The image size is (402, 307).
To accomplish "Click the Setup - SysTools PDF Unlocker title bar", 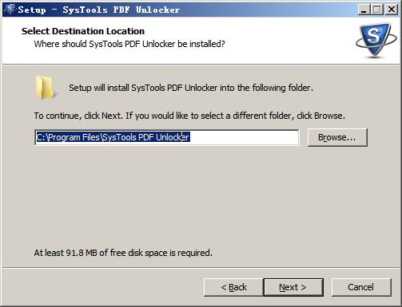I will [x=186, y=10].
